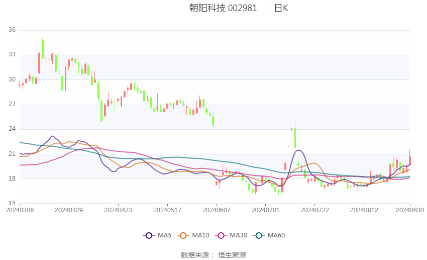Click the 20240722 x-axis date label
Image resolution: width=427 pixels, height=260 pixels.
[x=315, y=210]
